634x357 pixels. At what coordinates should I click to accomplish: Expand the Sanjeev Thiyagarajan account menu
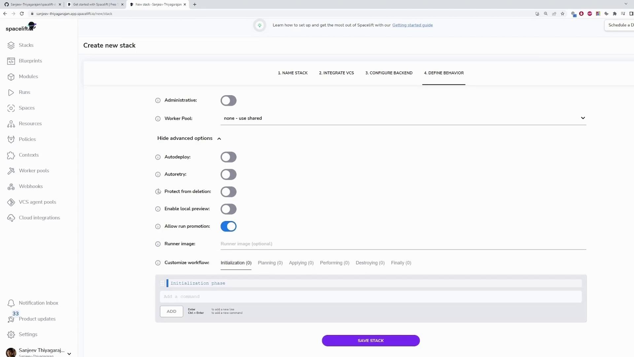tap(69, 353)
